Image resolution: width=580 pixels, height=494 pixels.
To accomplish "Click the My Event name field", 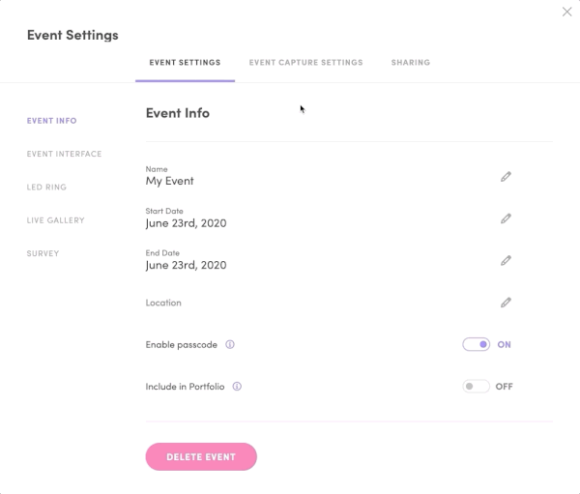I will [170, 181].
